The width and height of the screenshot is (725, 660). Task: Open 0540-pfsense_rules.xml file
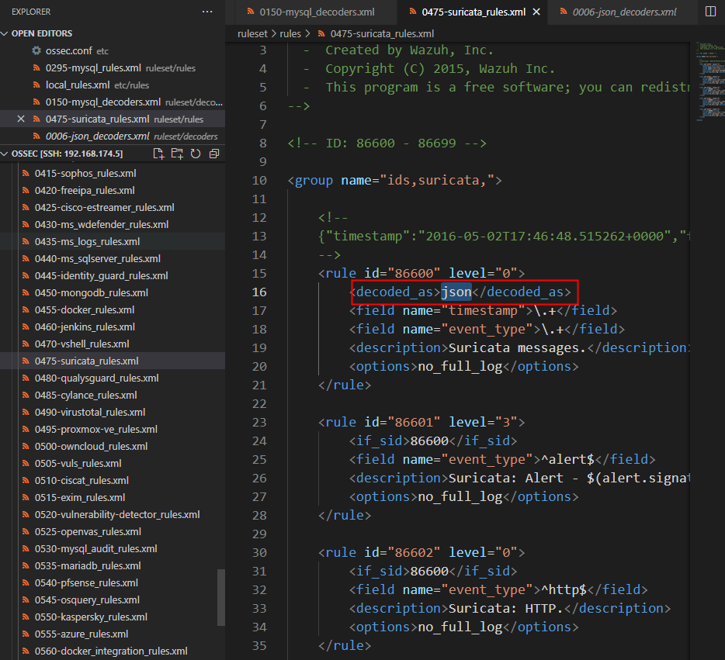(x=113, y=583)
